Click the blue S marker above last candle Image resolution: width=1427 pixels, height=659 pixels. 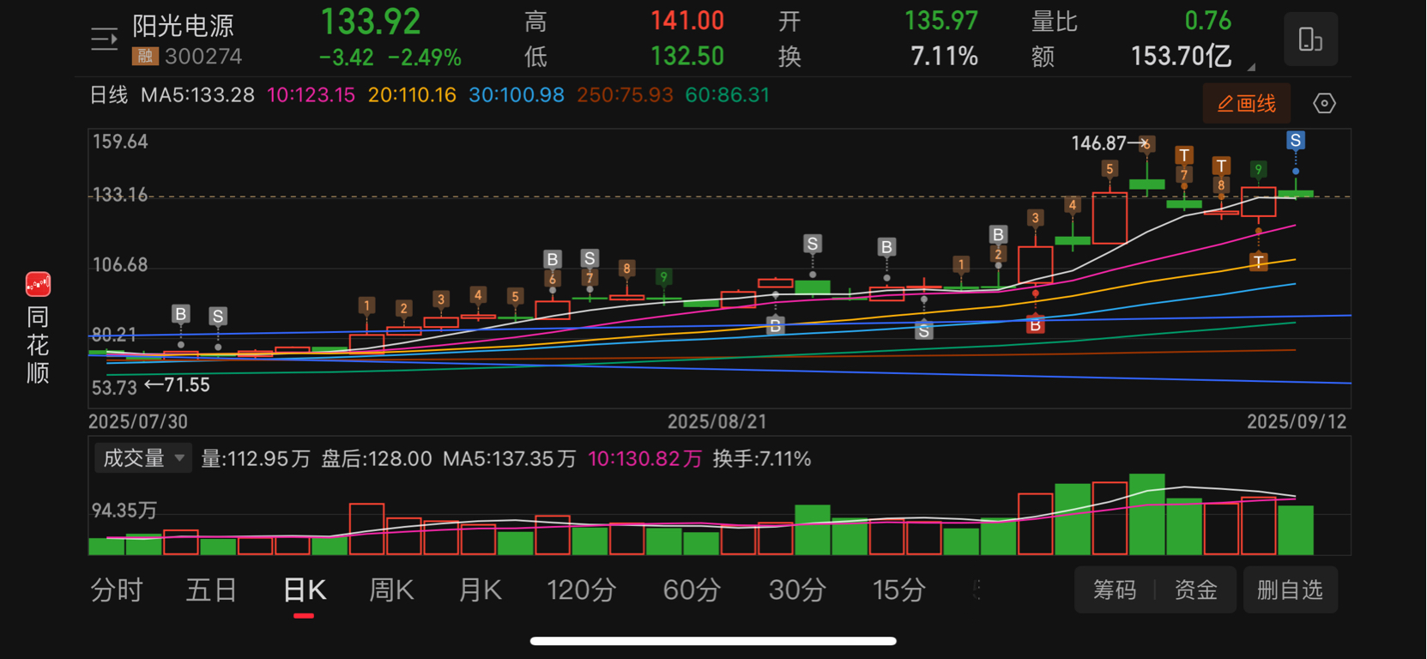coord(1296,140)
